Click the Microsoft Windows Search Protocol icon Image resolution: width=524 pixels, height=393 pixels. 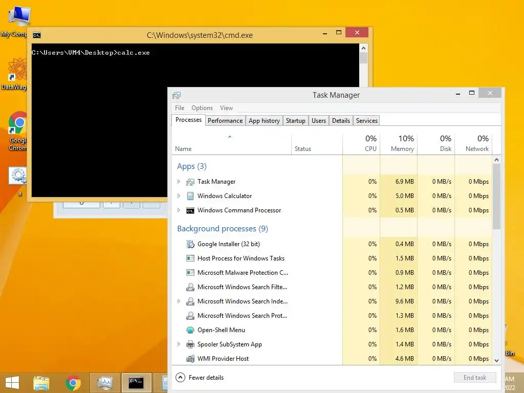coord(190,316)
